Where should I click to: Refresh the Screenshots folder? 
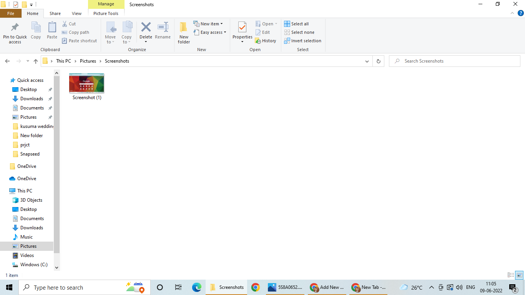[x=378, y=61]
